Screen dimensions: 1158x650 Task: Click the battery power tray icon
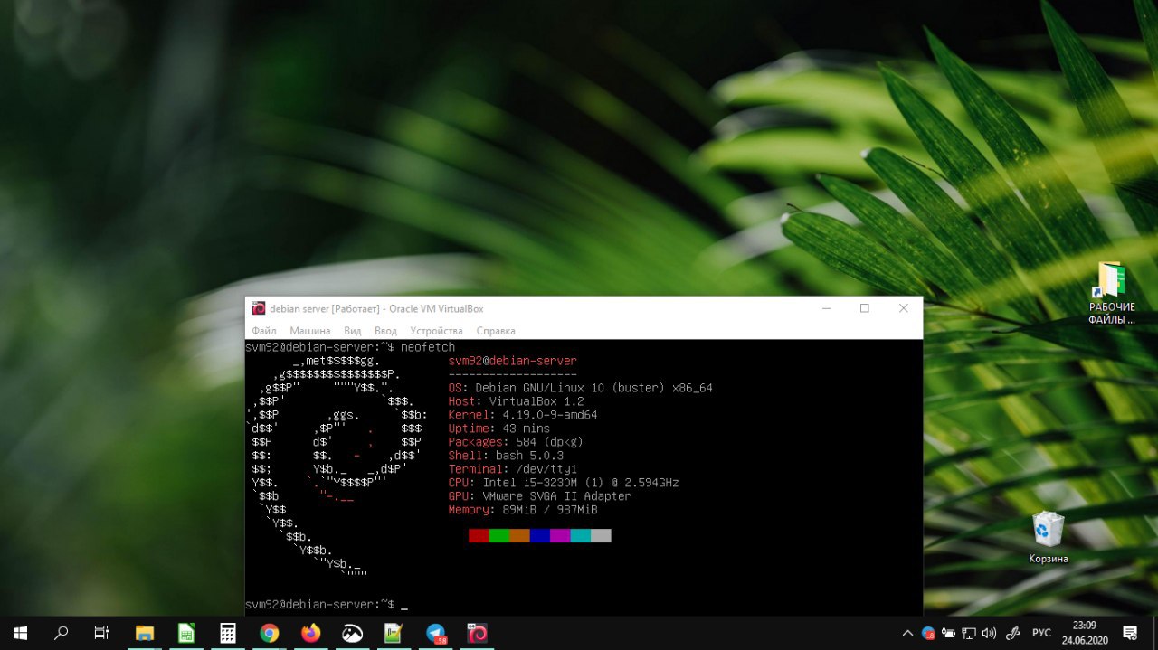click(x=948, y=633)
